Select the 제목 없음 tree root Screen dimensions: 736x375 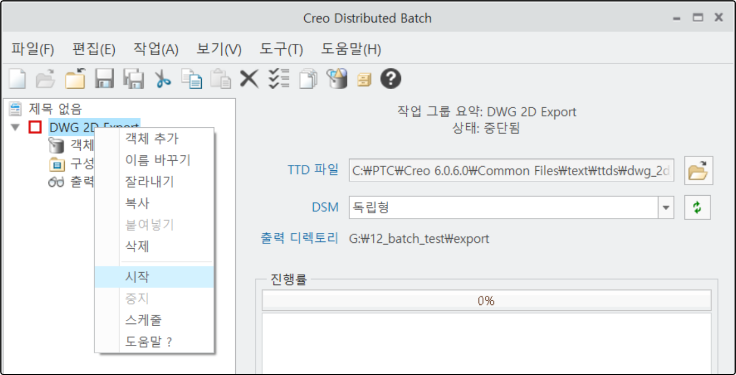[55, 109]
